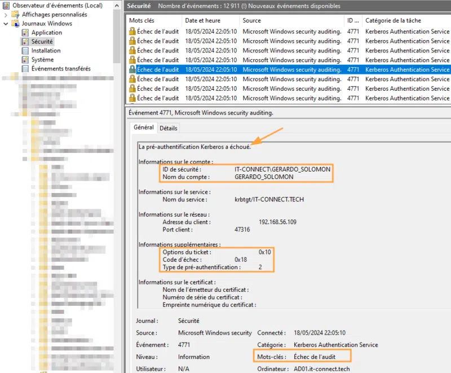Open the Application log icon
Image resolution: width=451 pixels, height=373 pixels.
[25, 33]
